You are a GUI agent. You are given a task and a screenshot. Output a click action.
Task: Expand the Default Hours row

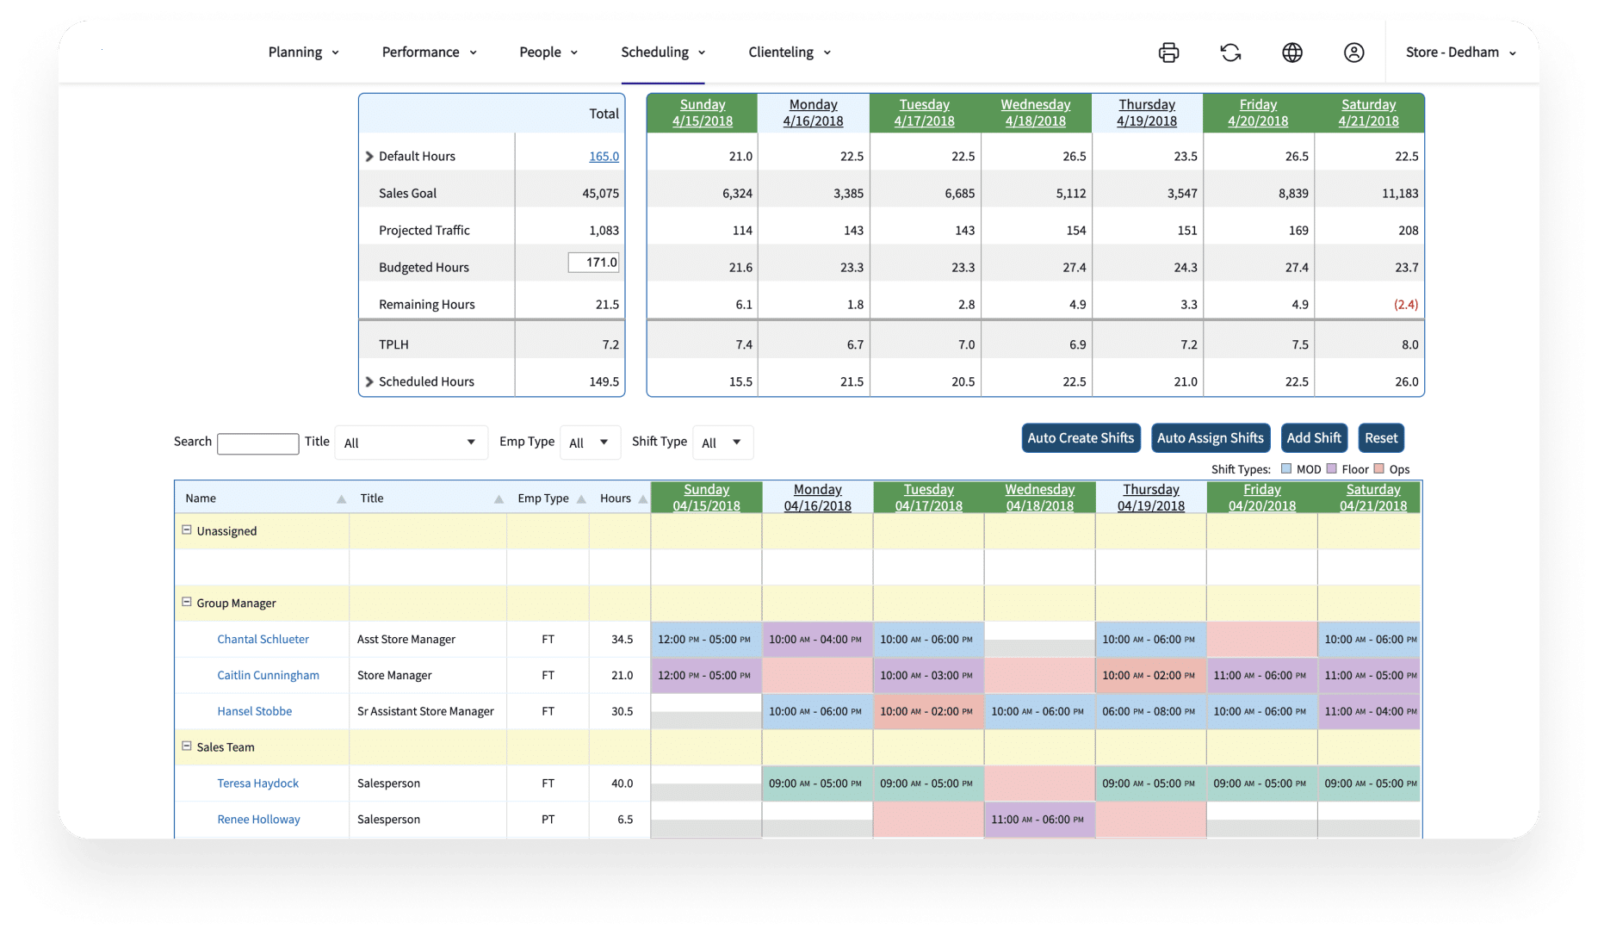[x=369, y=157]
